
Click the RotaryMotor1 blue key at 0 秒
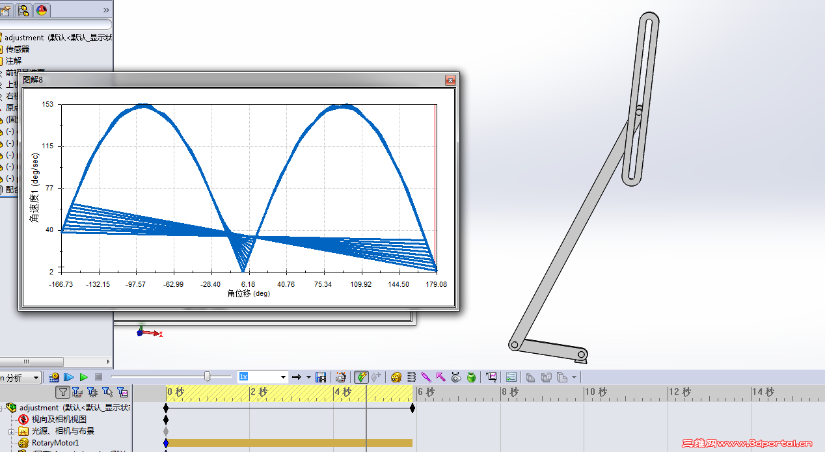click(166, 443)
